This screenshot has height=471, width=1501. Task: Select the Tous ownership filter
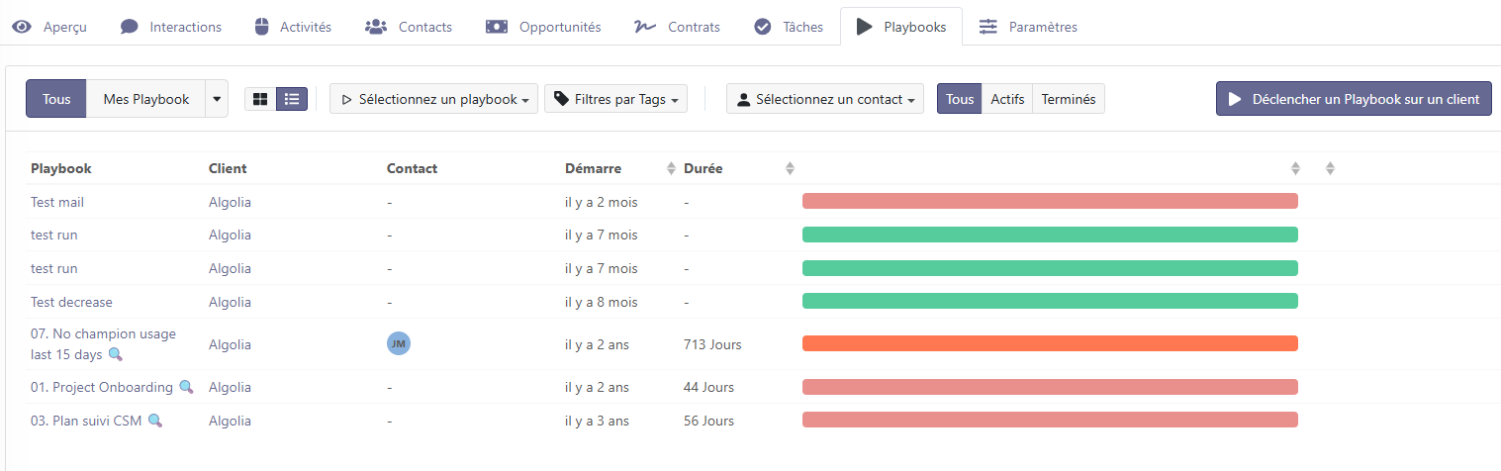click(56, 99)
